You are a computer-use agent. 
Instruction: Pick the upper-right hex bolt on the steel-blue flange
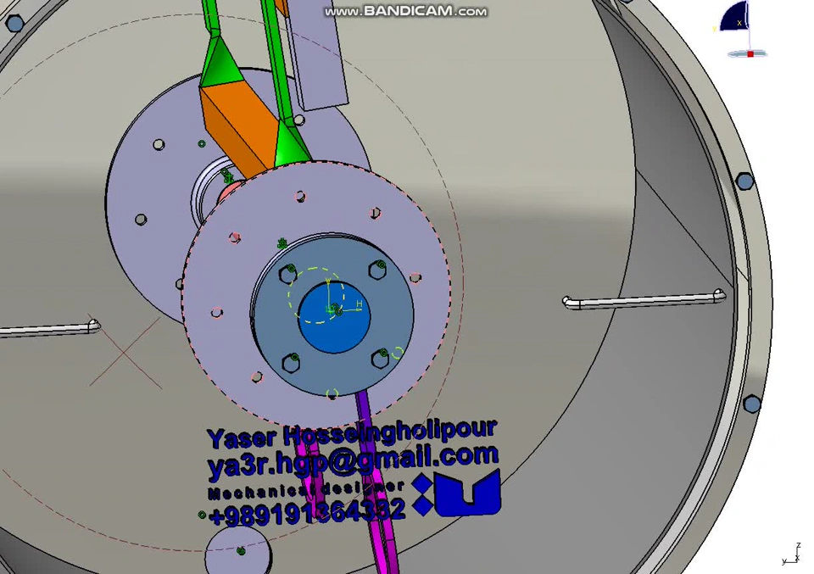point(378,270)
